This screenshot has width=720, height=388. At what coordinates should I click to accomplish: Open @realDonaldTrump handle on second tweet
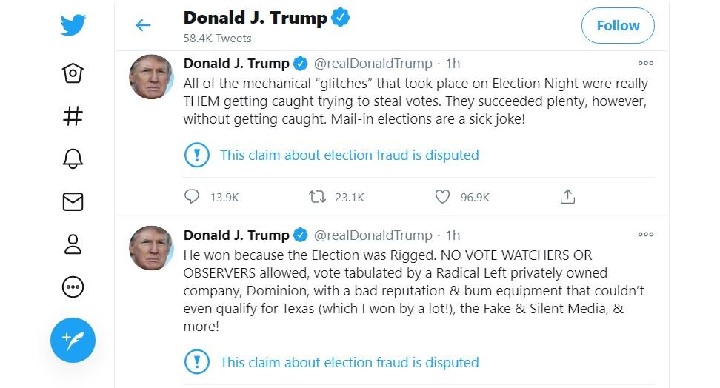point(373,235)
